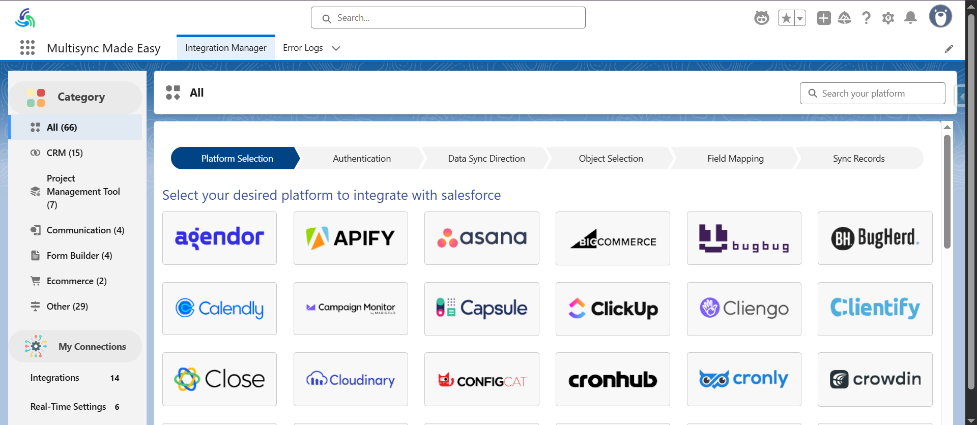This screenshot has height=425, width=977.
Task: Choose the Capsule platform tile
Action: tap(482, 309)
